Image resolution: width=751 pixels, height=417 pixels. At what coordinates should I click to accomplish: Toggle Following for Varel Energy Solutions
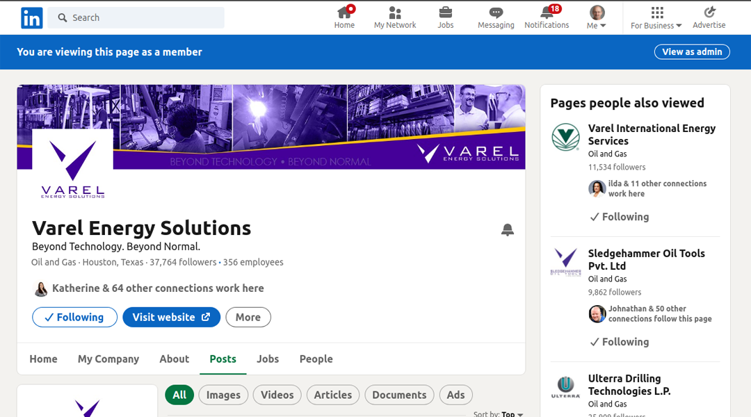74,317
